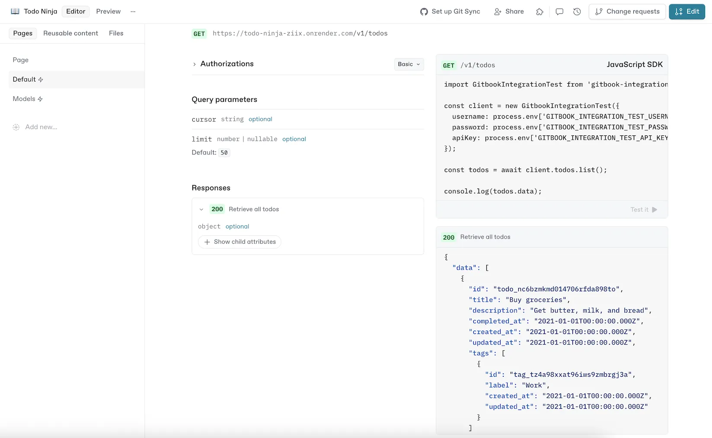The image size is (712, 438).
Task: Switch to the Preview tab
Action: tap(108, 11)
